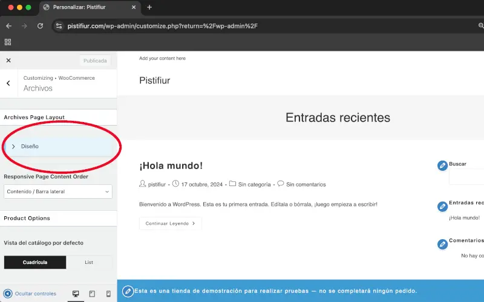Image resolution: width=484 pixels, height=302 pixels.
Task: Click the clock icon beside the date
Action: pyautogui.click(x=175, y=184)
